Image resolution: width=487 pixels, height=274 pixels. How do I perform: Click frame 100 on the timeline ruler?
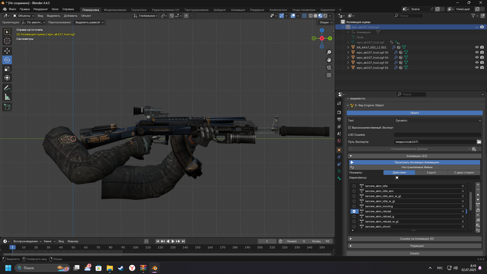pos(135,247)
